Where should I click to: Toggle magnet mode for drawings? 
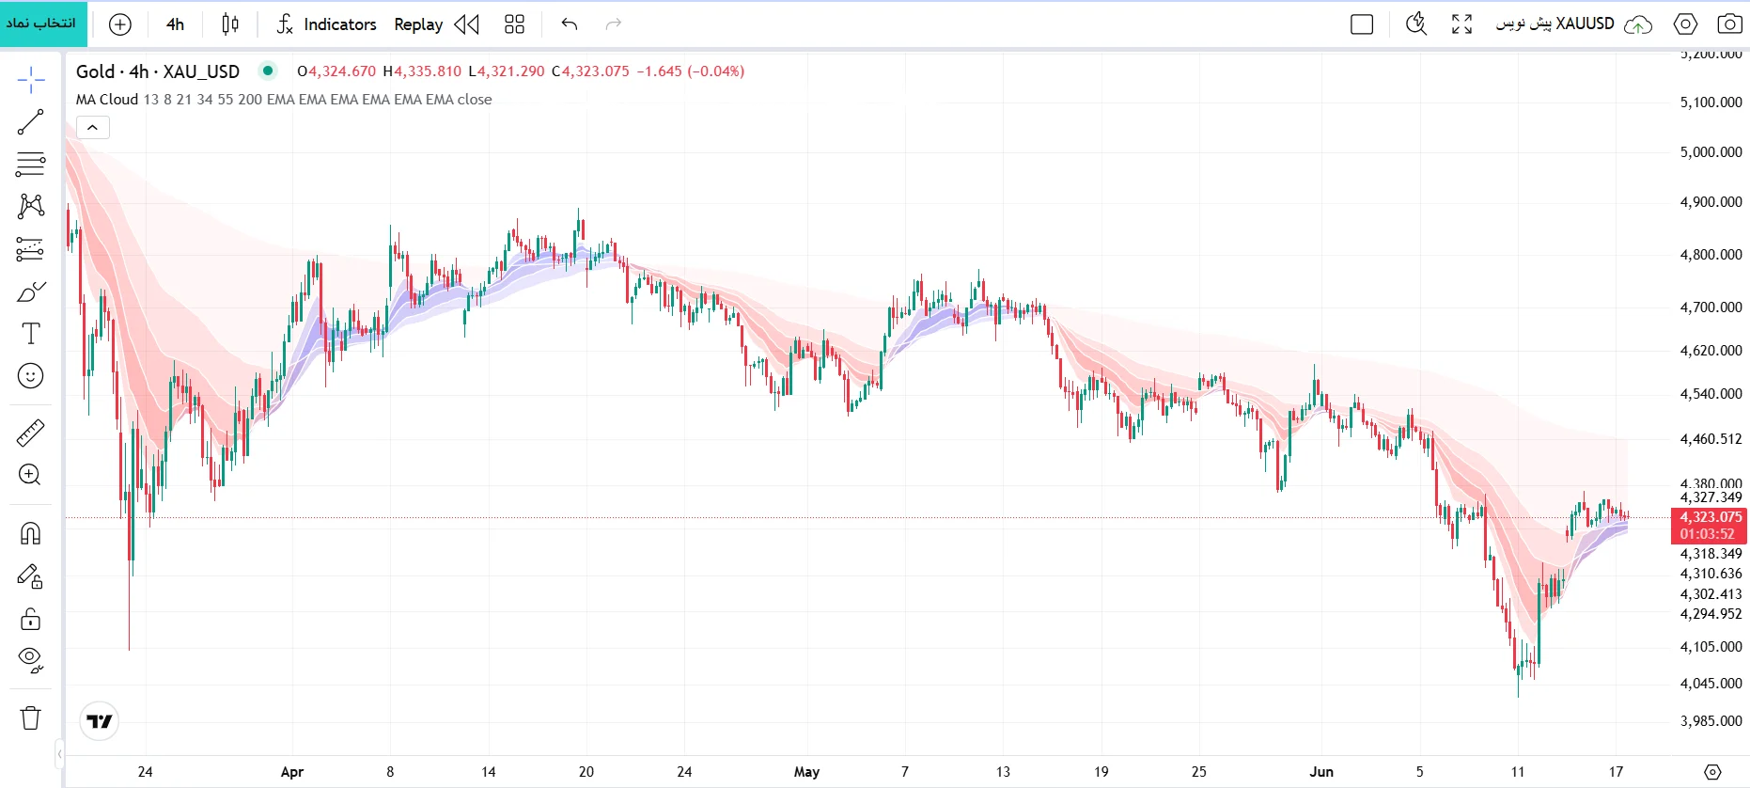click(30, 534)
